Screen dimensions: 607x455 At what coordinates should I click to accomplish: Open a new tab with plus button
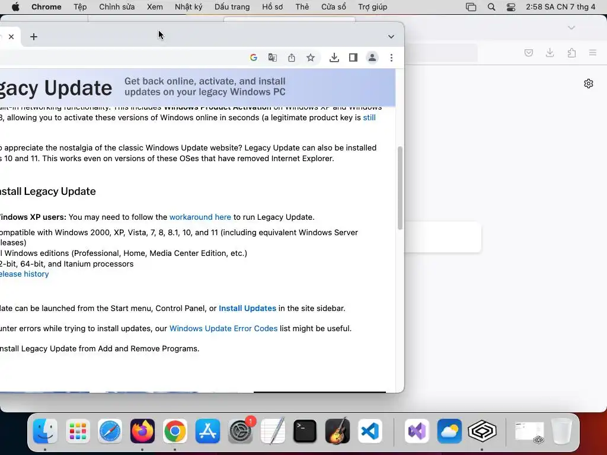tap(34, 37)
